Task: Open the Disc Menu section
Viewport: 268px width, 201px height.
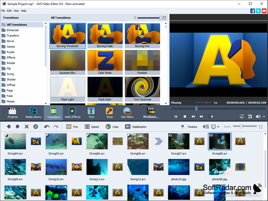Action: 127,113
